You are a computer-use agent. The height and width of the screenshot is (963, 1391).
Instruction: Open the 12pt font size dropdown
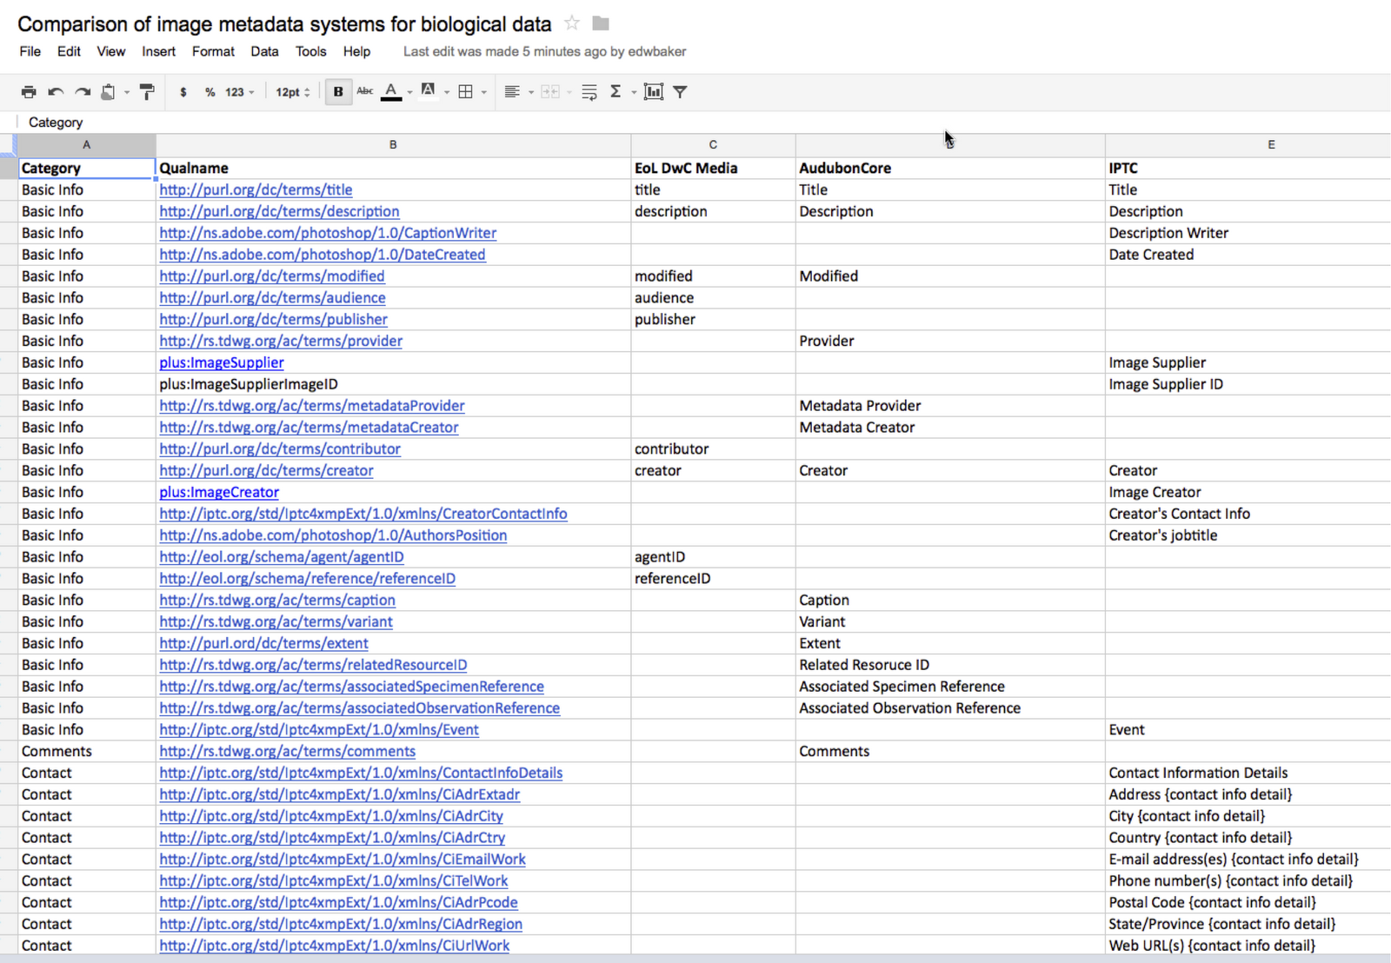[x=293, y=92]
